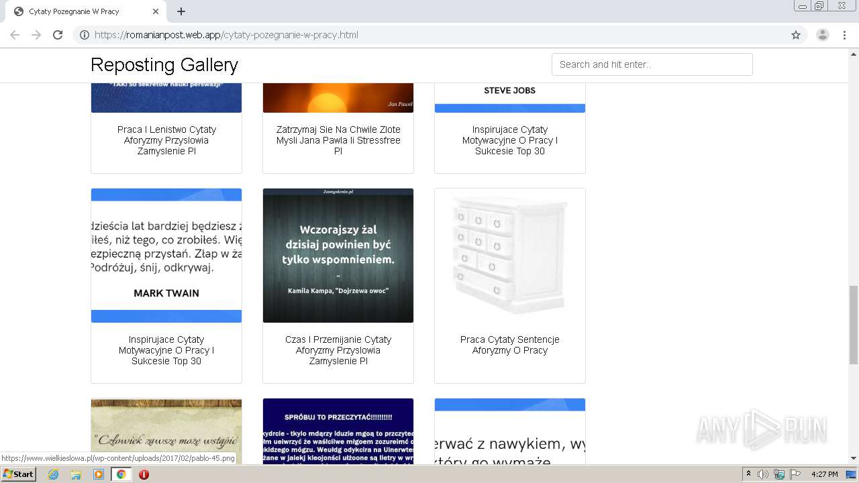
Task: Click the Spróbuj to przeczytać thumbnail
Action: (x=338, y=431)
